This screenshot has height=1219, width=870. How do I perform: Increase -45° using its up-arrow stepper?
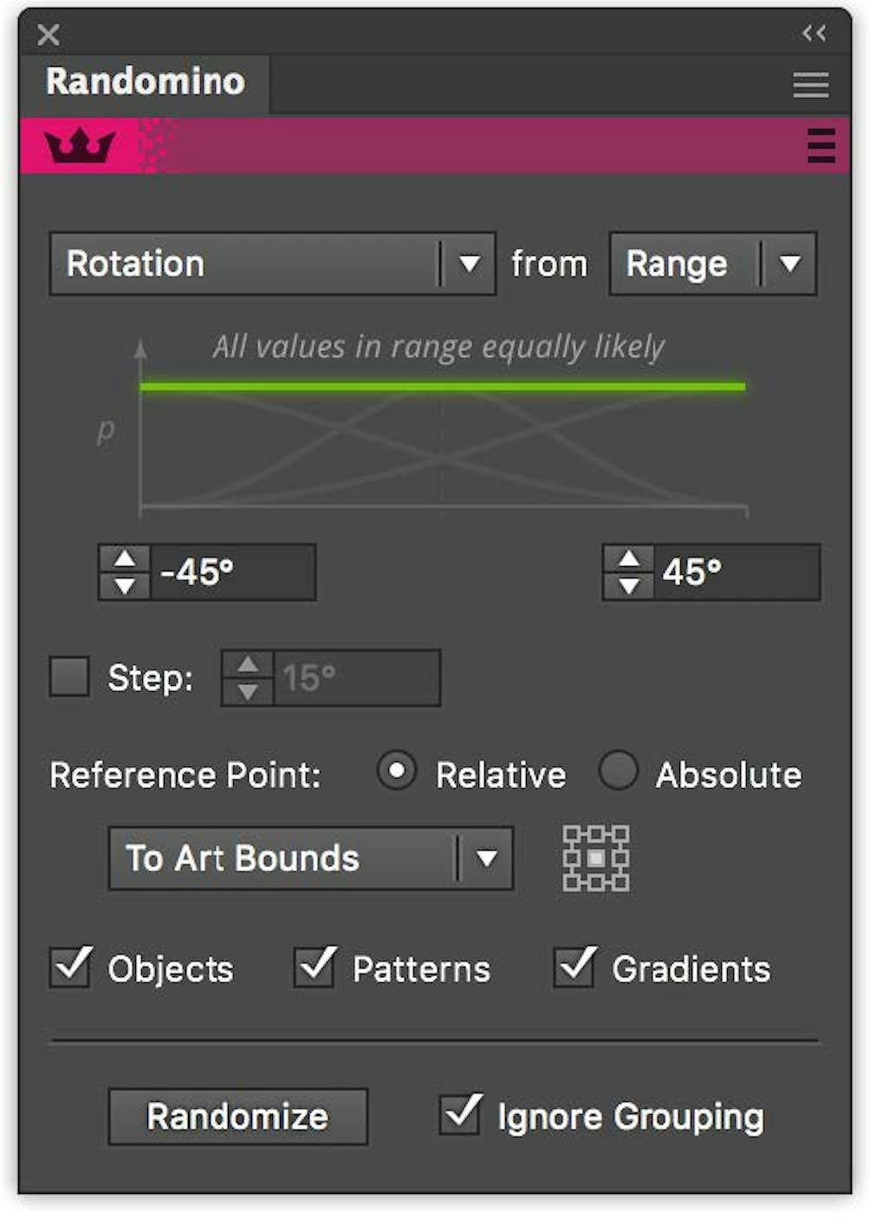tap(123, 558)
